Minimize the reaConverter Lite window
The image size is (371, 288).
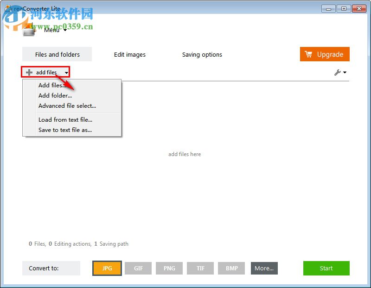[x=328, y=9]
